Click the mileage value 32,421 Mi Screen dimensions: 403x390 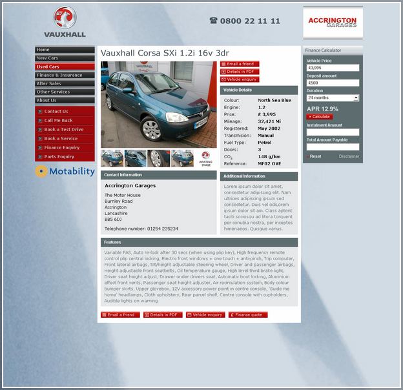(269, 121)
